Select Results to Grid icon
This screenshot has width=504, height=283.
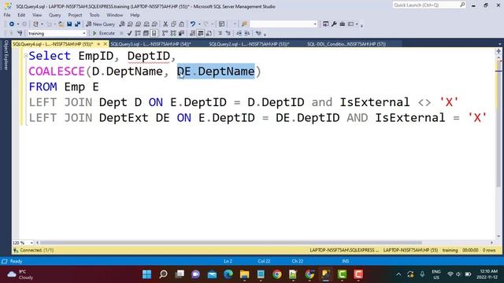[201, 33]
